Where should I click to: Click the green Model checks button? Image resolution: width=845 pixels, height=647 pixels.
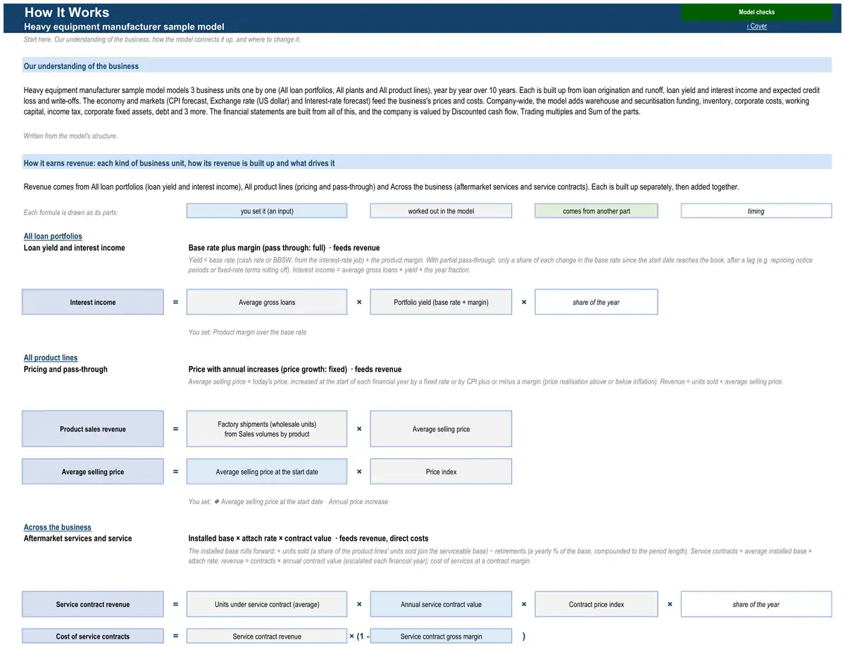(756, 12)
